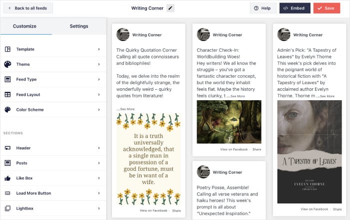Open the Template menu item
Screen dimensions: 350x220
pos(53,49)
